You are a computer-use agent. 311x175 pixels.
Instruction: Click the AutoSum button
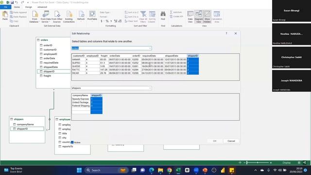click(176, 12)
